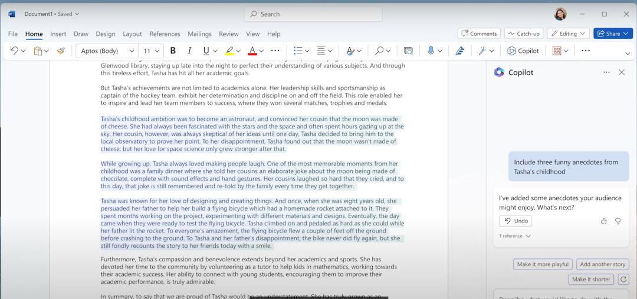Click the Find magnifier icon
637x299 pixels.
(379, 51)
